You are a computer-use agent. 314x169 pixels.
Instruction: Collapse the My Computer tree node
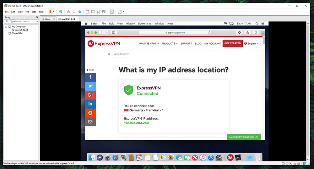[x=6, y=27]
